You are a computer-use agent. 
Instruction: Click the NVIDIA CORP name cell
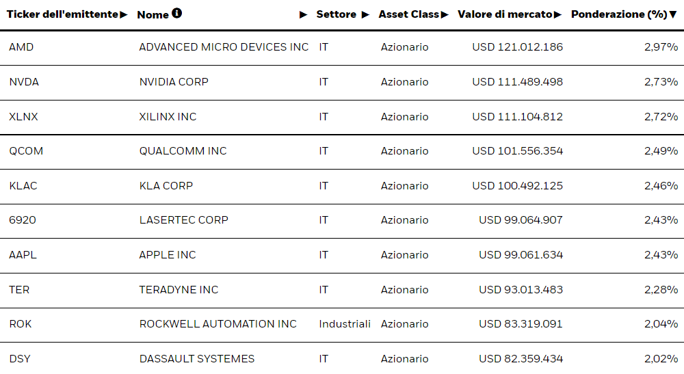(174, 82)
